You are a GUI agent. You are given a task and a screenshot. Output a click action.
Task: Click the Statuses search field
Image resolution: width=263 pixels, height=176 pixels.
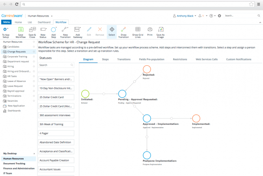coord(56,65)
